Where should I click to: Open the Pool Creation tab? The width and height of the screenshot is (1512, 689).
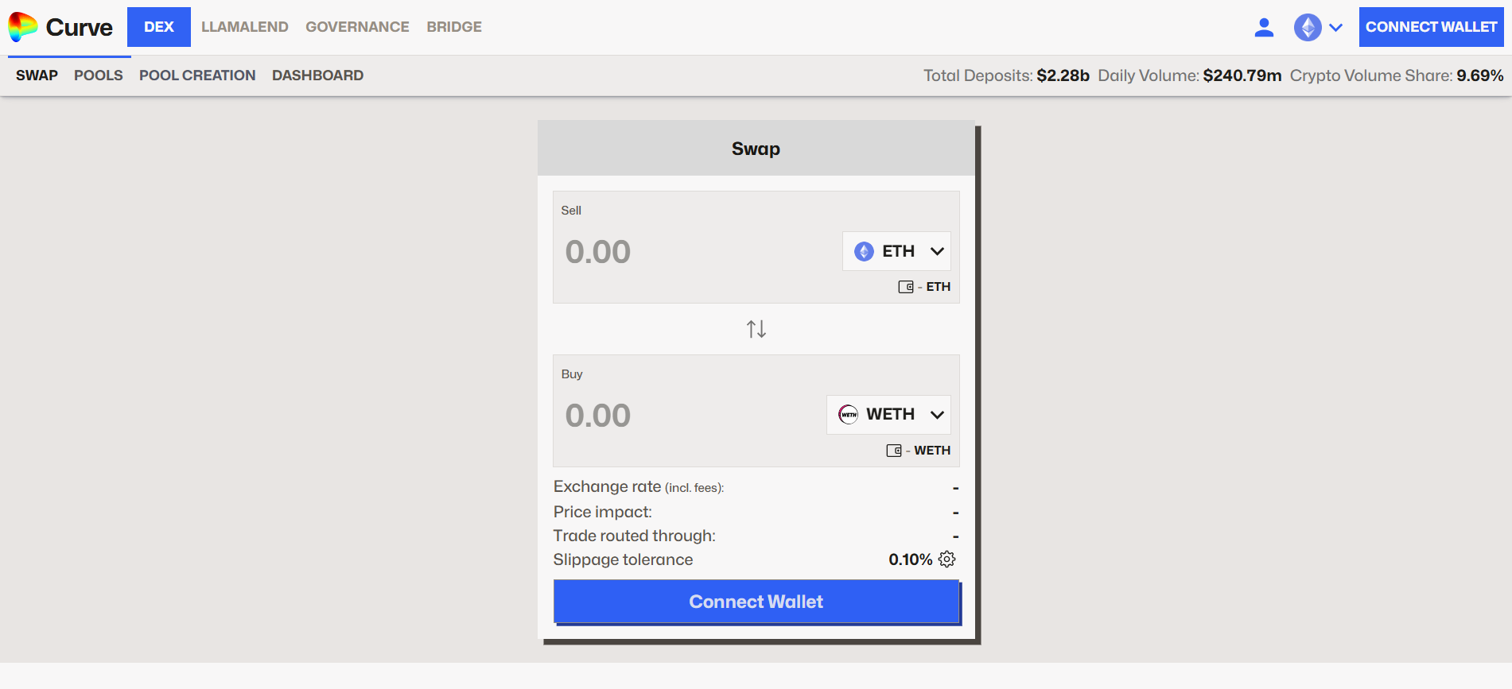tap(197, 75)
